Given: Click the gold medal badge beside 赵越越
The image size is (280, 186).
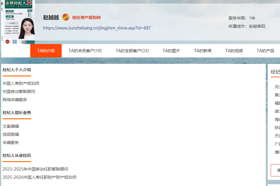Looking at the screenshot, I should [66, 17].
